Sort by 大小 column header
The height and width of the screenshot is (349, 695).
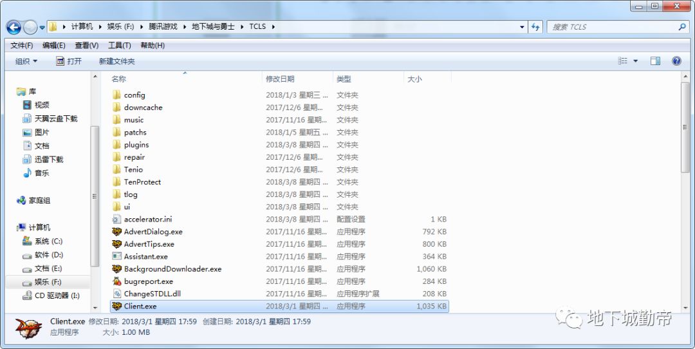(415, 79)
